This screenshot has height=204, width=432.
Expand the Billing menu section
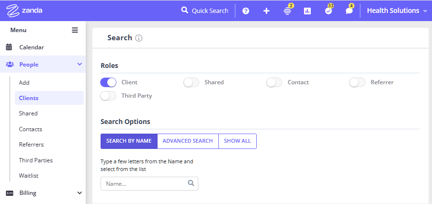coord(80,193)
